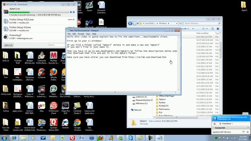Select the Options folder in Explorer
251x141 pixels.
point(161,99)
